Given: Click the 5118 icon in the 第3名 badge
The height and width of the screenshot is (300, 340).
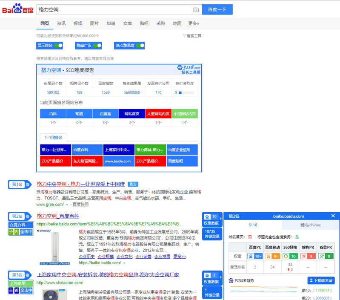Looking at the screenshot, I should [28, 275].
